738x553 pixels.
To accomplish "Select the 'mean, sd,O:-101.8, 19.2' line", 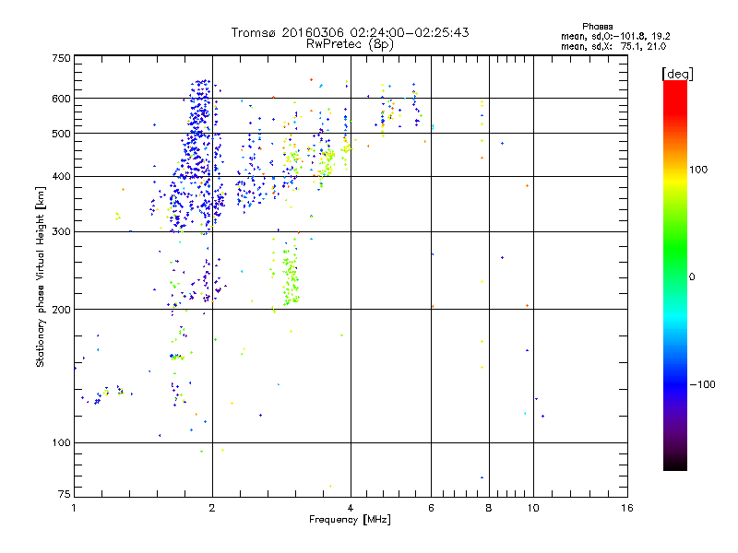I will click(615, 36).
